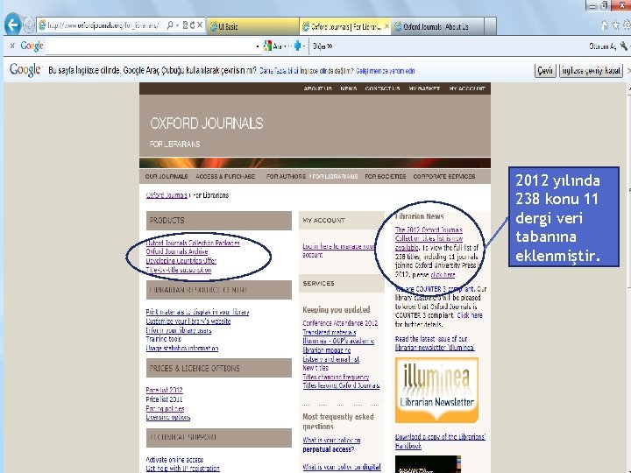Image resolution: width=631 pixels, height=473 pixels.
Task: Open the address bar search dropdown arrow
Action: coord(177,25)
